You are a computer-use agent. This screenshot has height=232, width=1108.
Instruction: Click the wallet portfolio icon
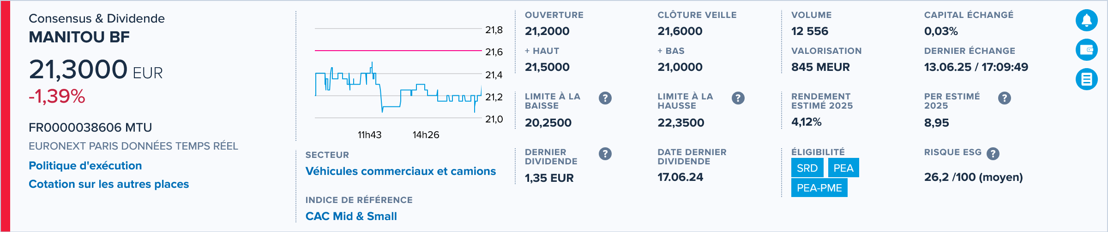click(1087, 50)
